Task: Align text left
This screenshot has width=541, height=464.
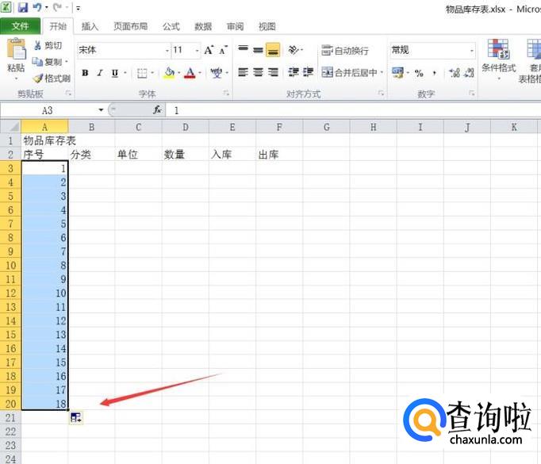Action: pos(244,72)
